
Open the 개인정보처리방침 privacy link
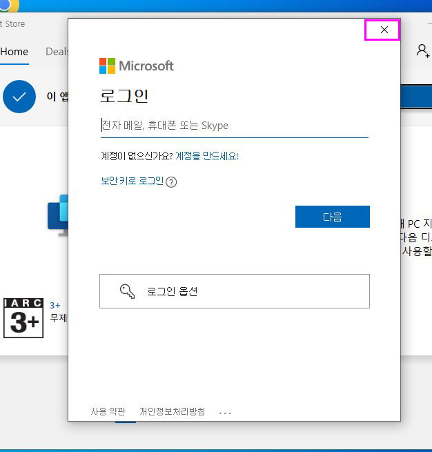pyautogui.click(x=173, y=411)
